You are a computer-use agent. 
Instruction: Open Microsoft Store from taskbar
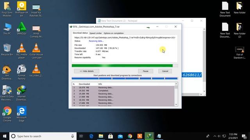click(111, 136)
